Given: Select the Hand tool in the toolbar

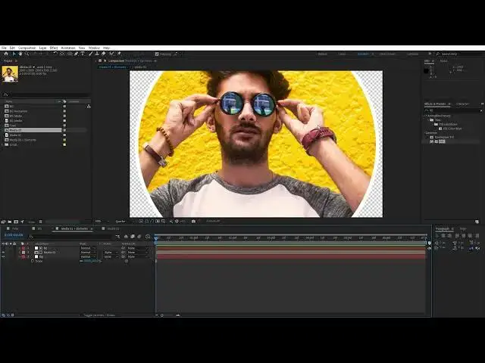Looking at the screenshot, I should click(19, 54).
